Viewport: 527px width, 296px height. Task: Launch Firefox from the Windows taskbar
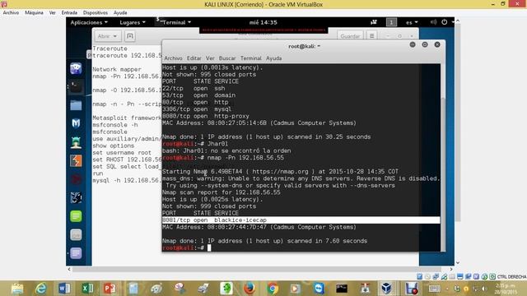[x=250, y=289]
